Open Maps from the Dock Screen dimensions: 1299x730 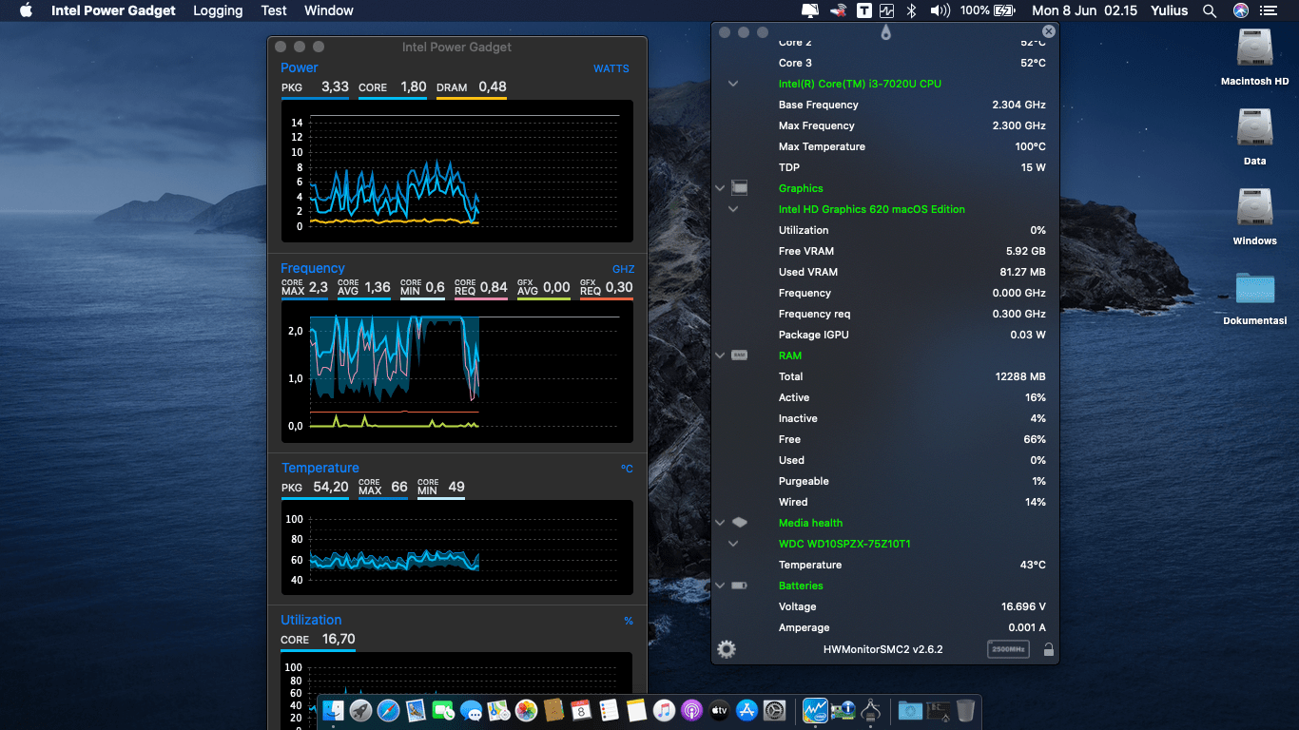[x=498, y=710]
